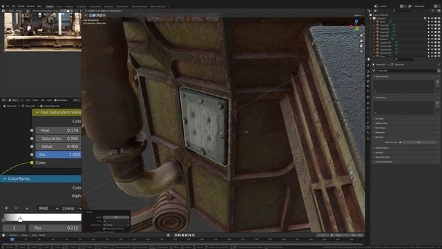The width and height of the screenshot is (442, 249).
Task: Open the RGB color mode dropdown
Action: point(48,208)
